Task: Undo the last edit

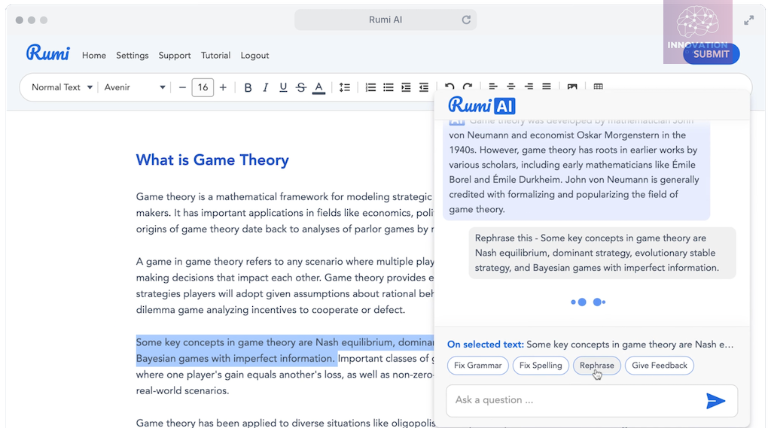Action: (x=449, y=86)
